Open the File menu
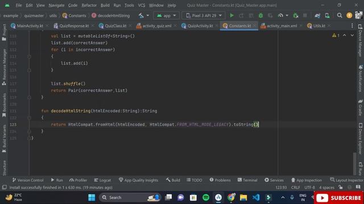 click(x=19, y=5)
